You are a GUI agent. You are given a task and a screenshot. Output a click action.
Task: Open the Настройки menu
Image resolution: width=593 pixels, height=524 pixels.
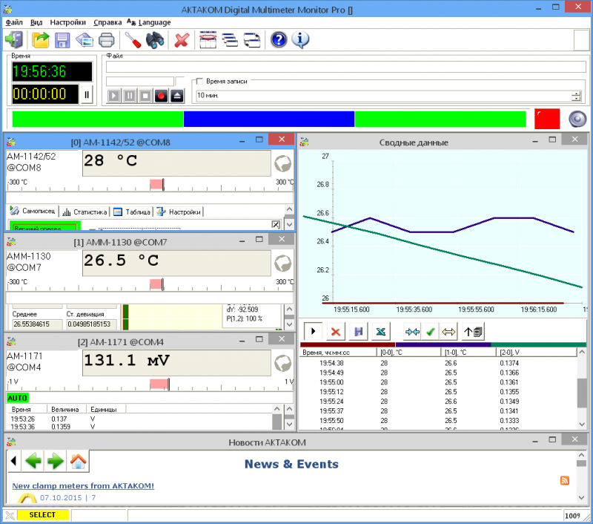(67, 22)
